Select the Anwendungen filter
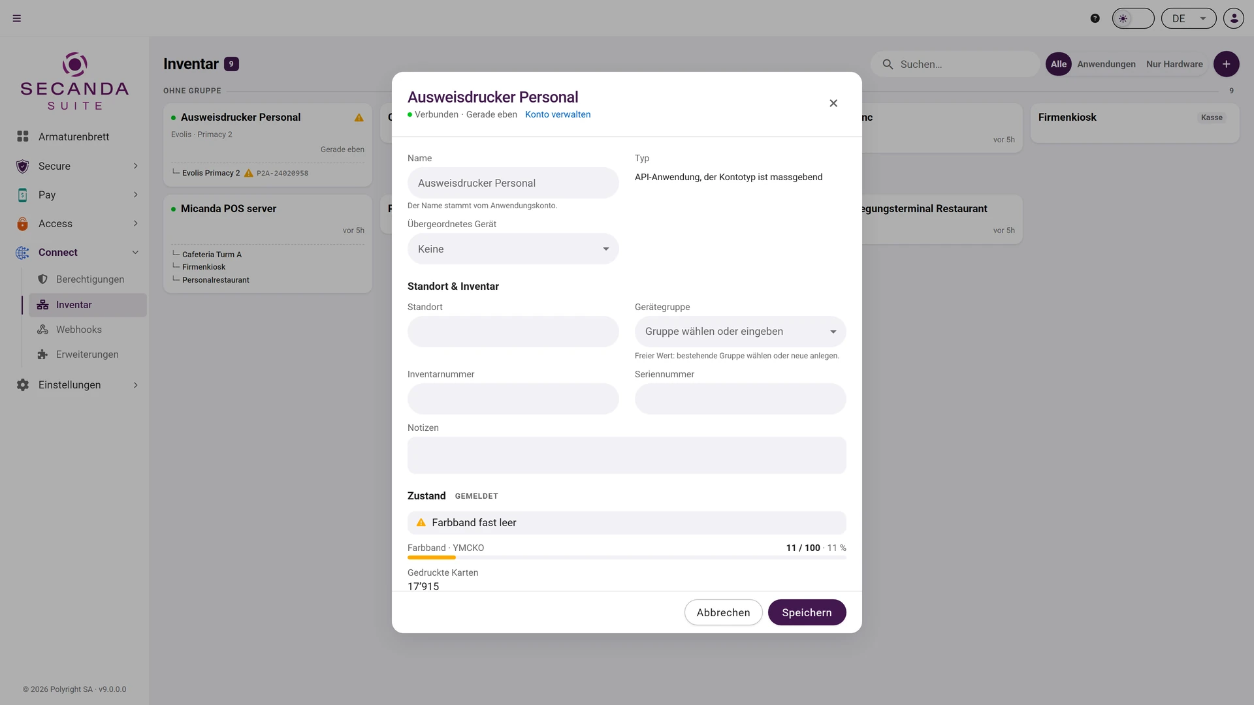The height and width of the screenshot is (705, 1254). coord(1106,64)
